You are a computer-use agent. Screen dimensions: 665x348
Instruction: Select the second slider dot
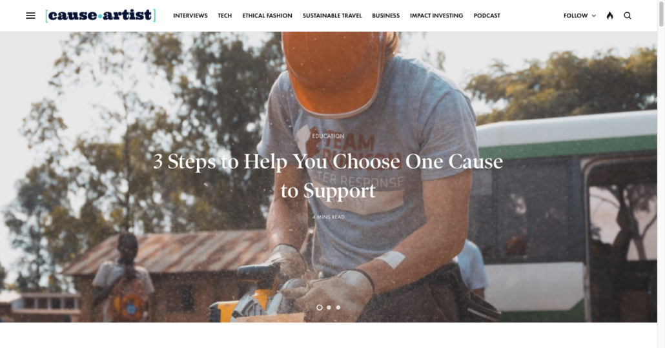[329, 307]
